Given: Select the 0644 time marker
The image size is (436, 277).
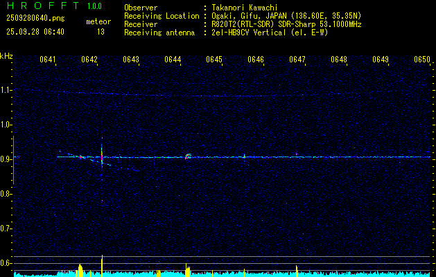Looking at the screenshot, I should (x=173, y=60).
